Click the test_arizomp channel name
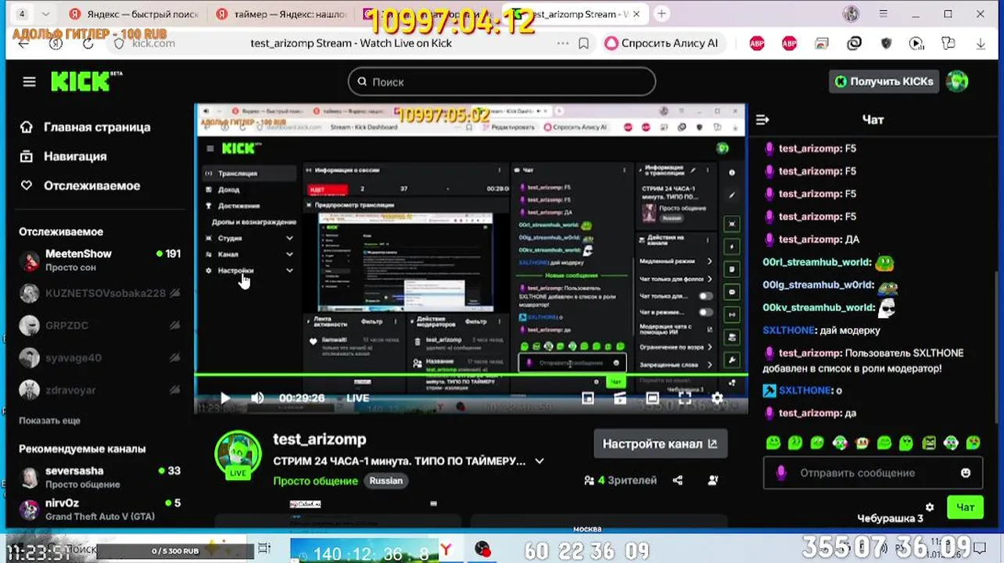The height and width of the screenshot is (563, 1004). pos(319,439)
